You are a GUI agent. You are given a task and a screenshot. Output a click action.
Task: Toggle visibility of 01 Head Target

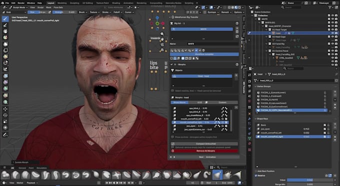tap(332, 29)
